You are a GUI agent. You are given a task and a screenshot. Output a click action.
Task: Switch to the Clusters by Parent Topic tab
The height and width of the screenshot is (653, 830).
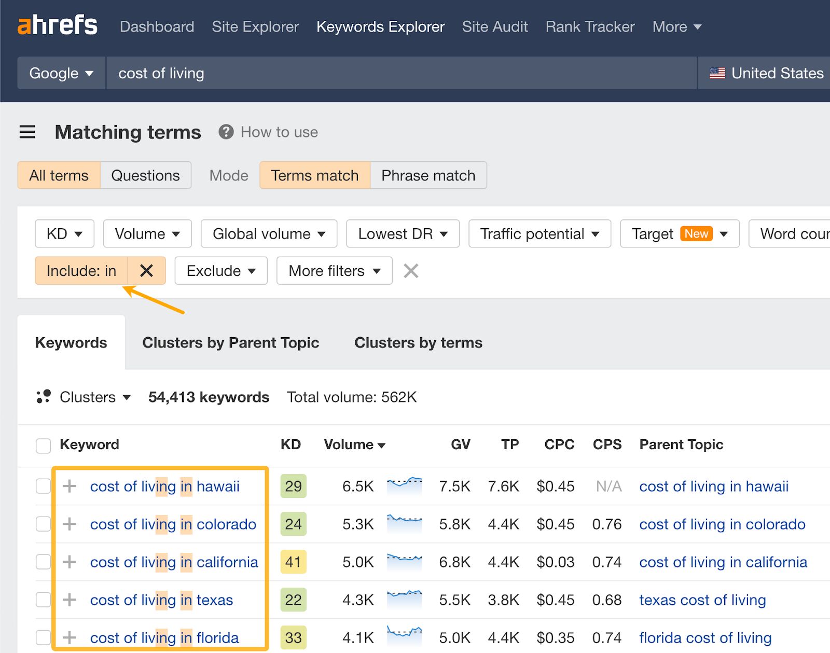click(x=230, y=342)
